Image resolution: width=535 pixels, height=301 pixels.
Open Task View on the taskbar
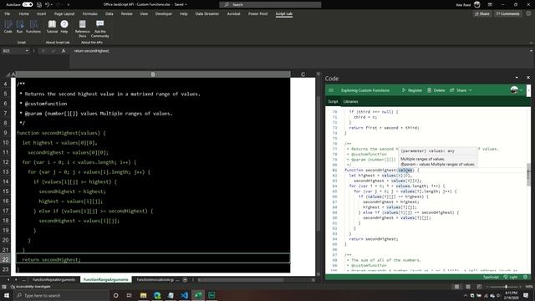point(130,295)
